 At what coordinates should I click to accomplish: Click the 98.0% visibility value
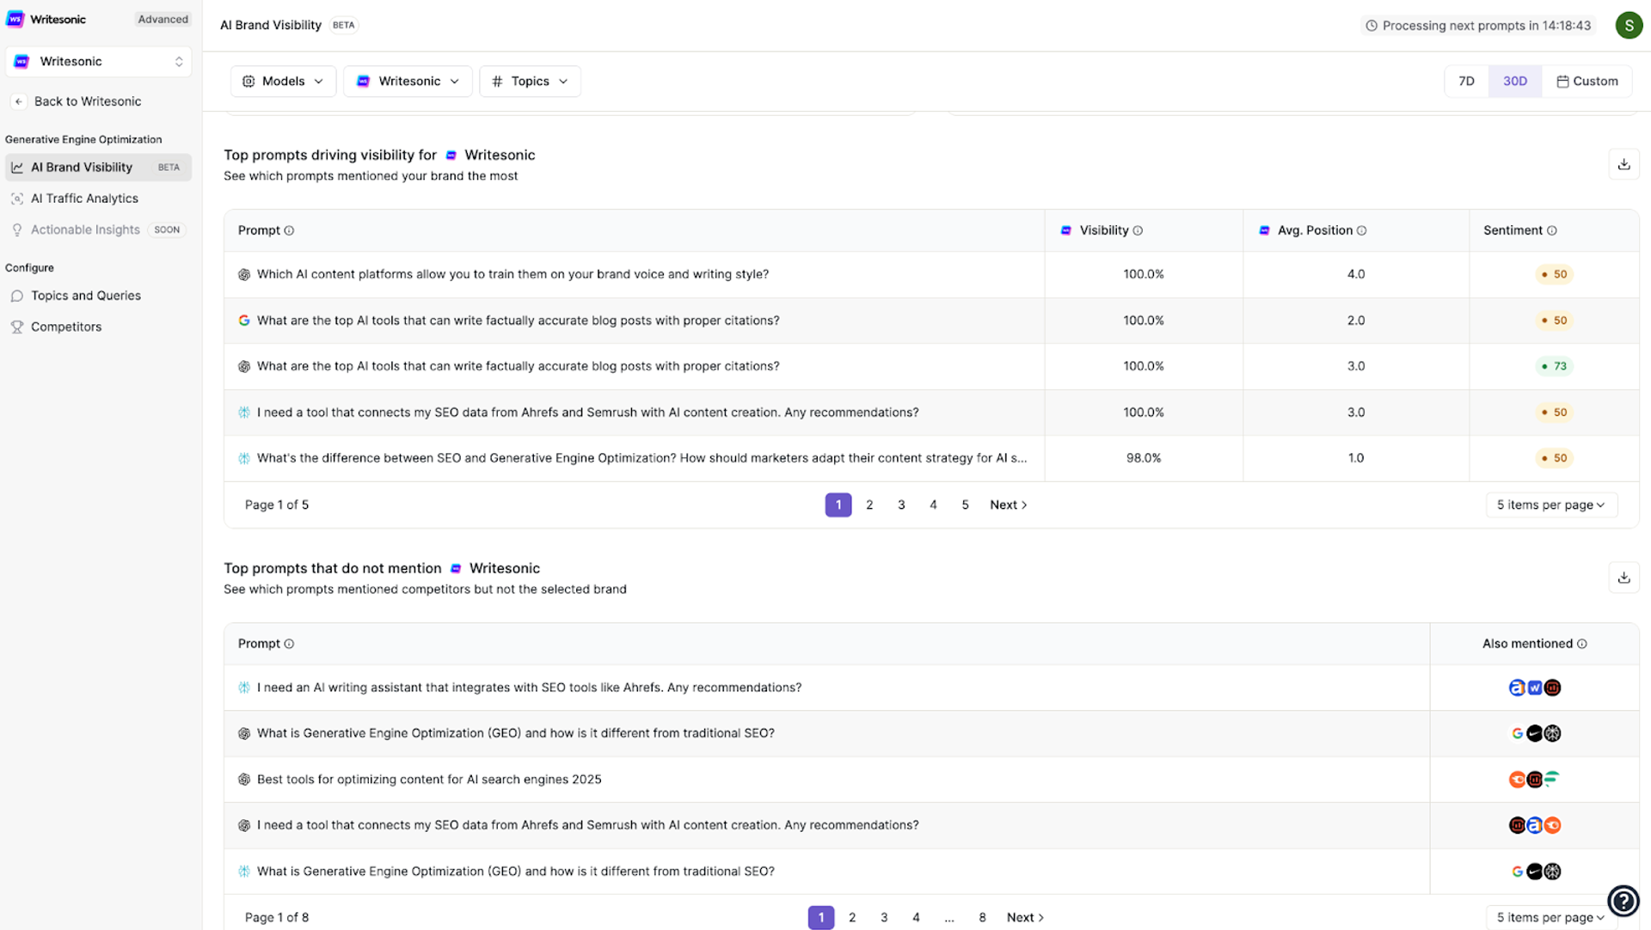point(1144,458)
